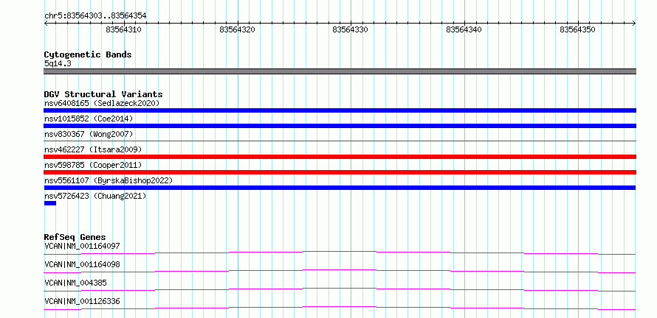Click ruler position 83564310

123,29
